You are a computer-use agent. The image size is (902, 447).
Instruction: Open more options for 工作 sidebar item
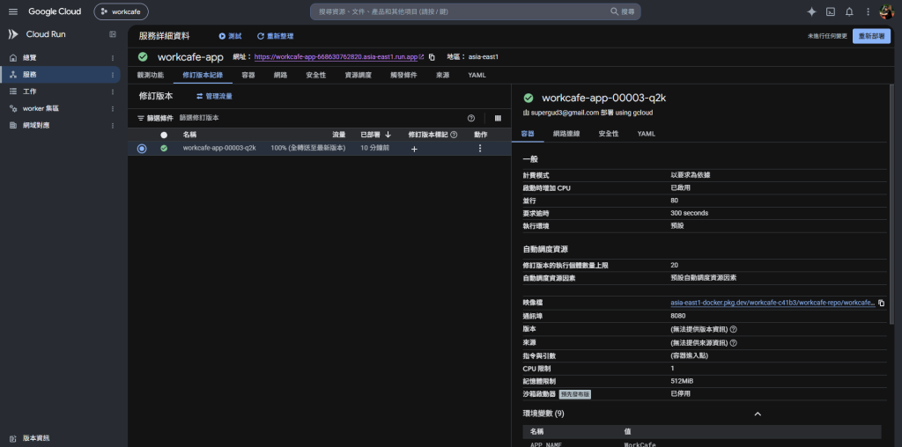click(112, 92)
